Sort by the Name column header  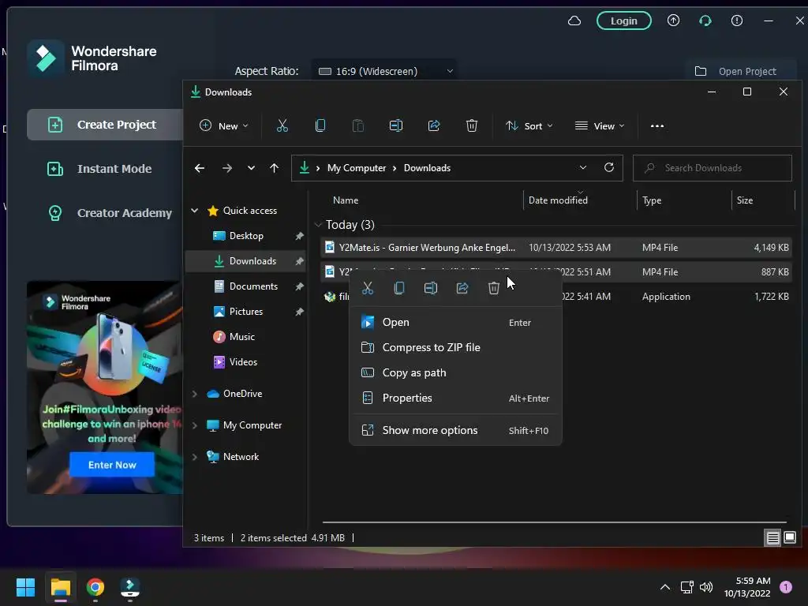(346, 200)
